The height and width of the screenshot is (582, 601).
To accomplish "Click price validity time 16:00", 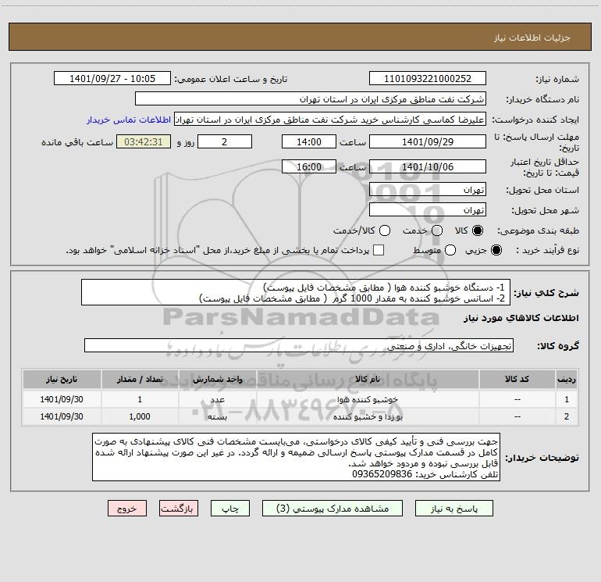I will [x=309, y=166].
